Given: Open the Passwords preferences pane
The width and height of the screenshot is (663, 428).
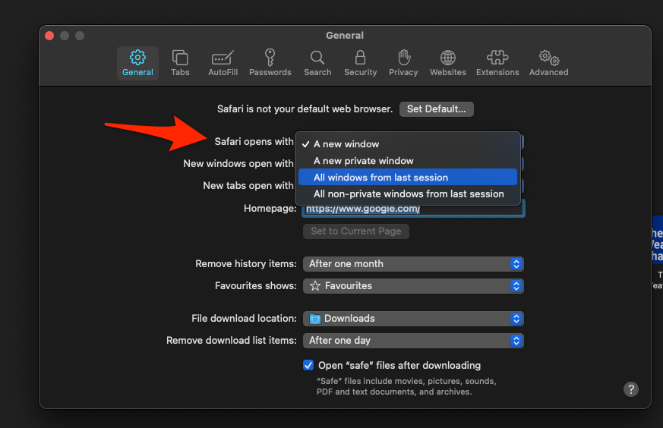Looking at the screenshot, I should click(270, 63).
